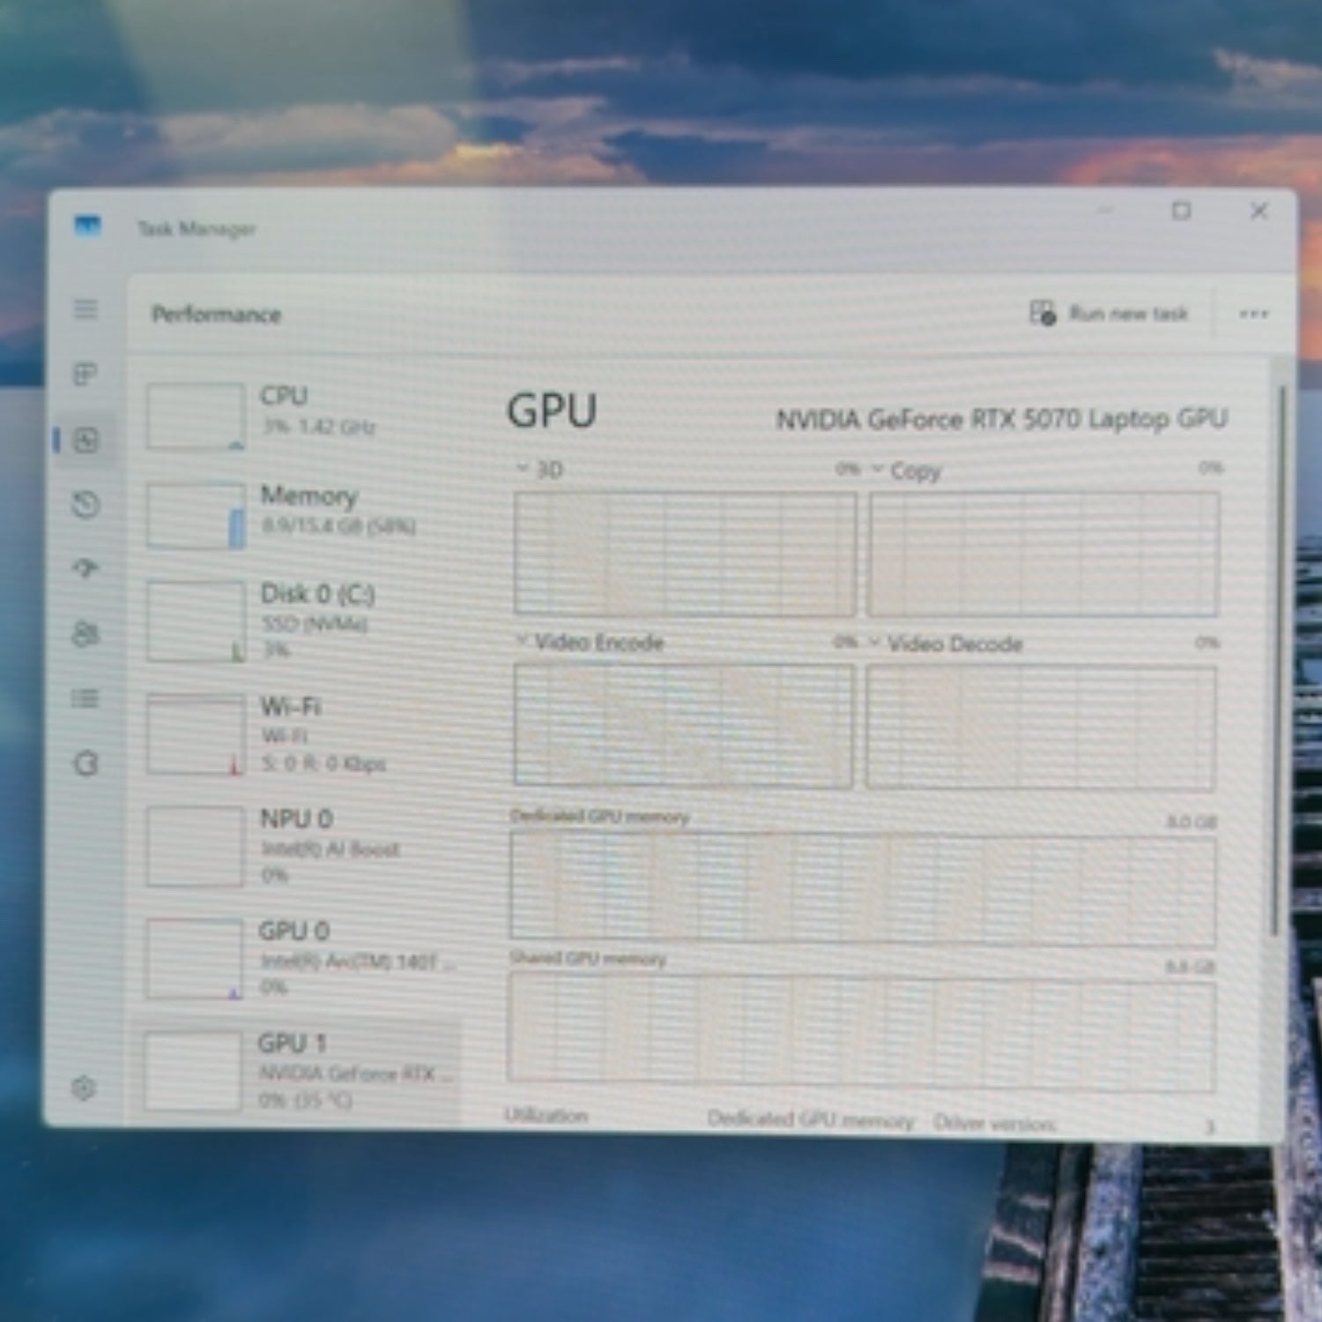
Task: Click the "Driver version:" label
Action: click(x=994, y=1123)
